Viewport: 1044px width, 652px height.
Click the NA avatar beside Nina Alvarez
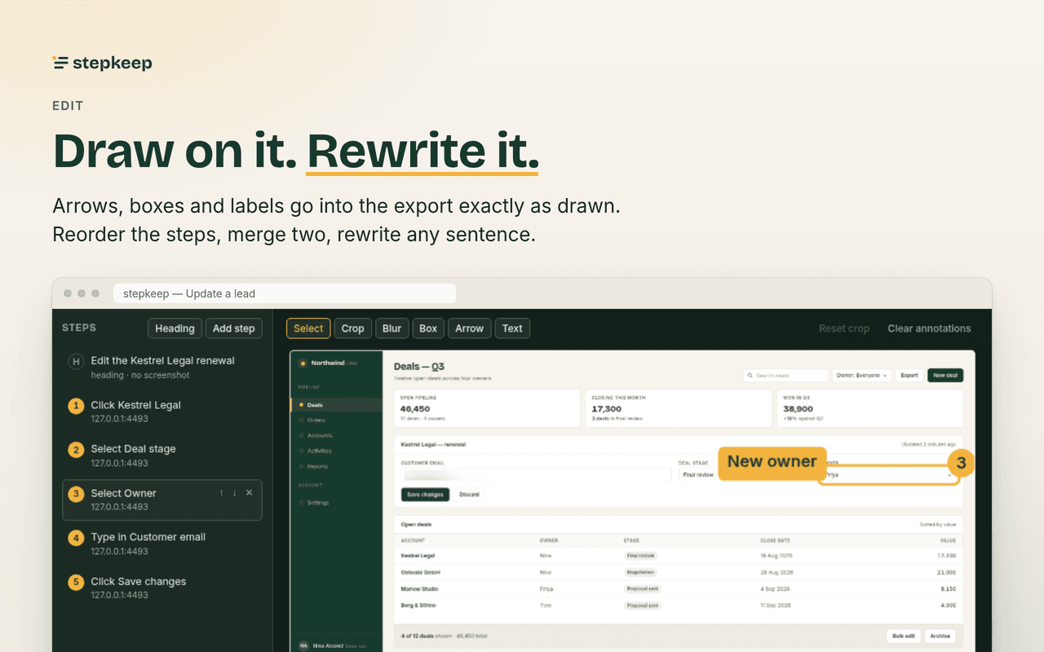(303, 645)
